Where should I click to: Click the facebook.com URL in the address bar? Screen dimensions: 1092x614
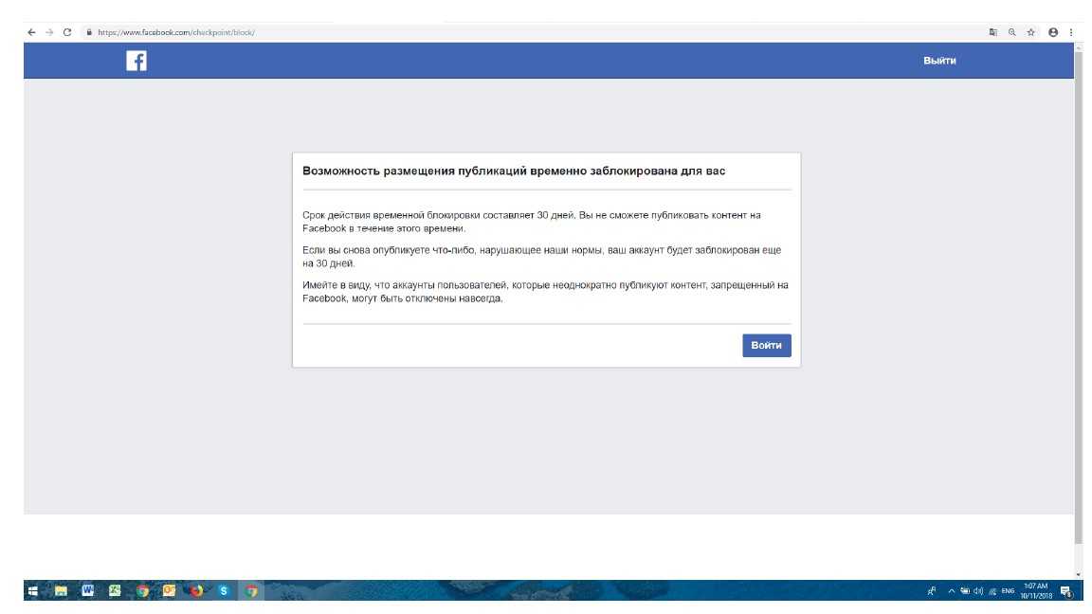176,33
